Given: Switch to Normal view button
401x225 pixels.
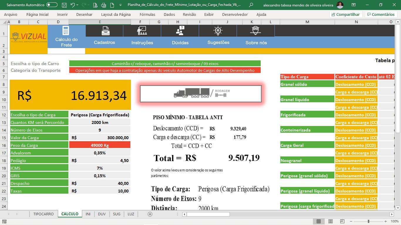Looking at the screenshot, I should point(319,221).
